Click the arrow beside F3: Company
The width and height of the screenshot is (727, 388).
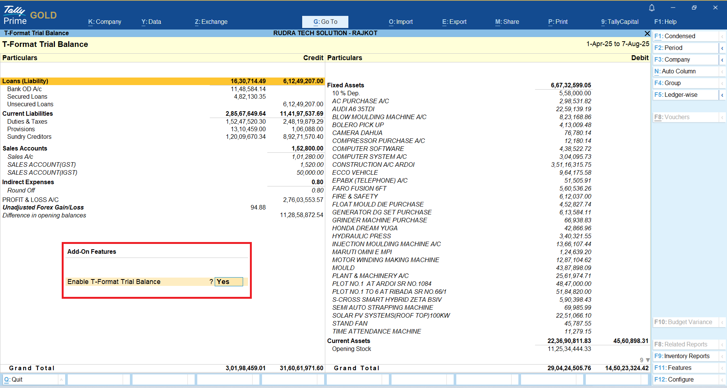click(x=722, y=60)
